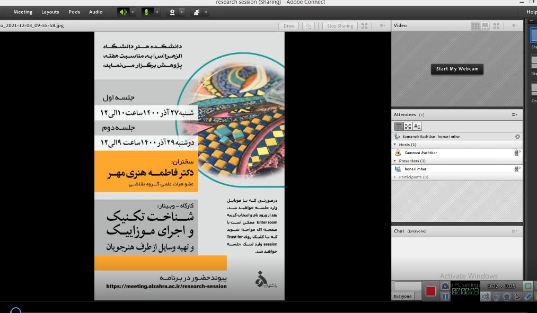This screenshot has width=537, height=313.
Task: Click the Attendees pod title
Action: [404, 114]
